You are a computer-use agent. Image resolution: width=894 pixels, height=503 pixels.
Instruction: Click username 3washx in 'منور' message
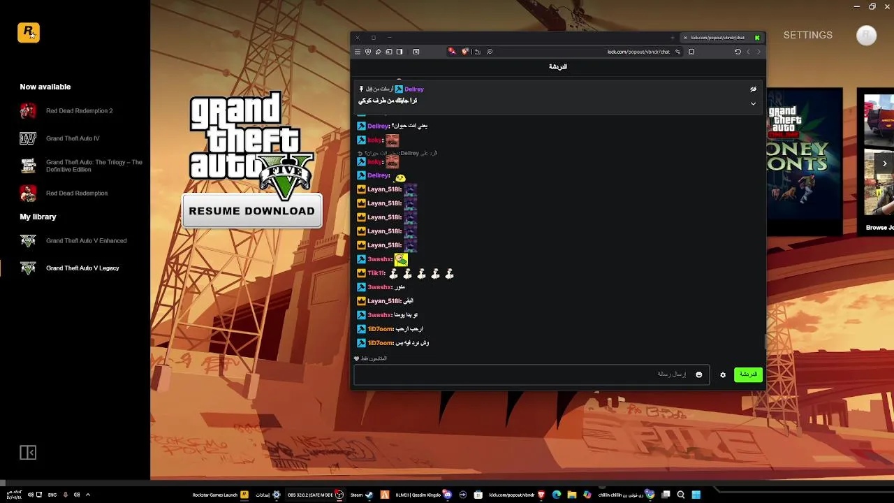click(x=380, y=287)
